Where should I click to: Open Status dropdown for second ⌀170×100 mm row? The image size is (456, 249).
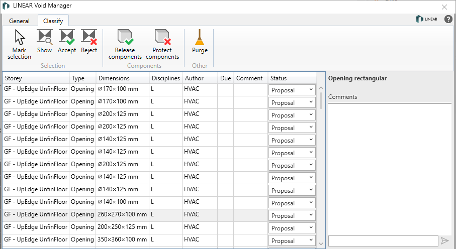(x=292, y=102)
